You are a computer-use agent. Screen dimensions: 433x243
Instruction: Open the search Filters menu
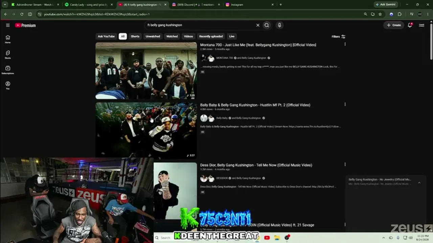pos(338,36)
